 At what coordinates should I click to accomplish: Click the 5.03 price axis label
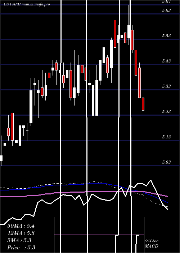[x=166, y=162]
